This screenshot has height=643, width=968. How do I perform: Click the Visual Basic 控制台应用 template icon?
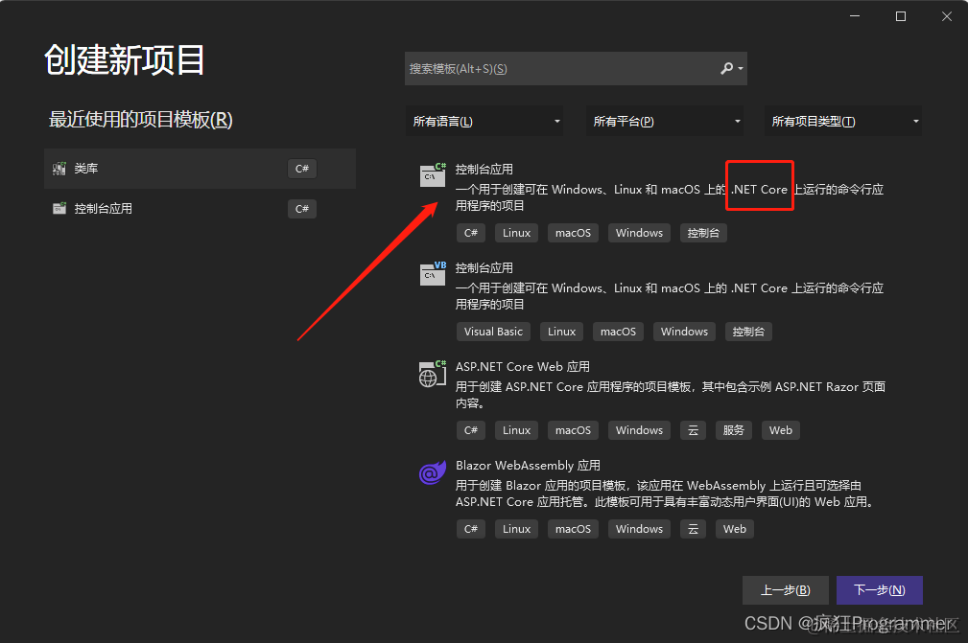pyautogui.click(x=432, y=274)
